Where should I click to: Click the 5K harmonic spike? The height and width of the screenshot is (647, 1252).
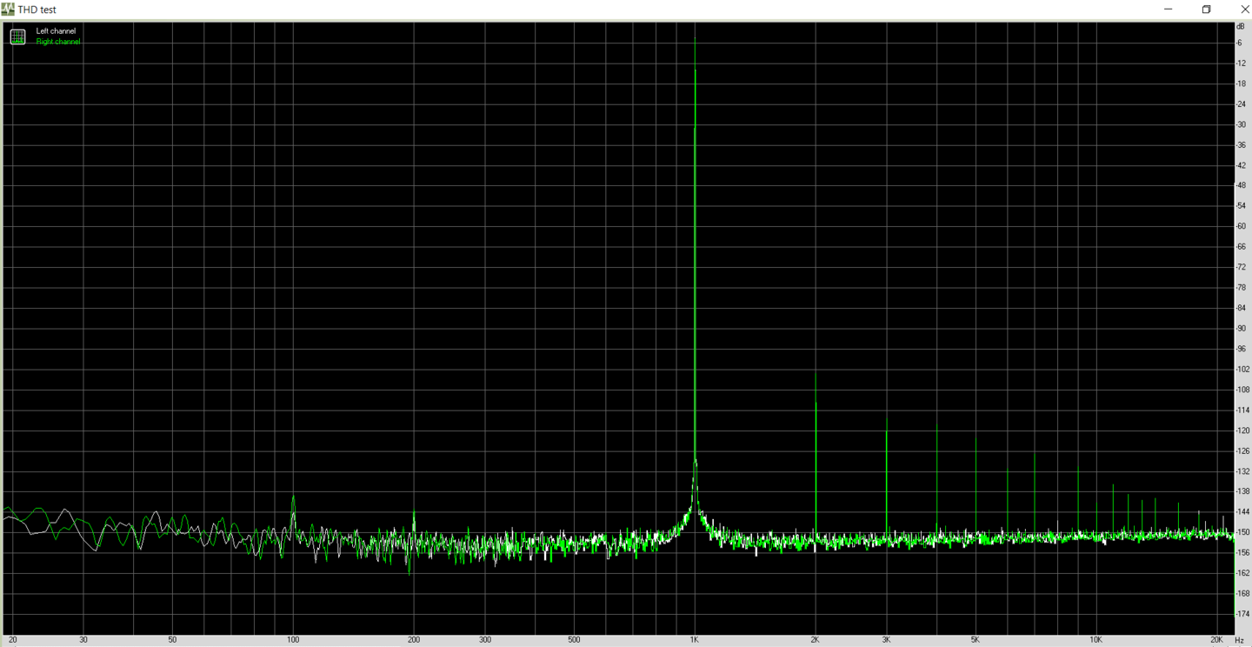[x=976, y=483]
